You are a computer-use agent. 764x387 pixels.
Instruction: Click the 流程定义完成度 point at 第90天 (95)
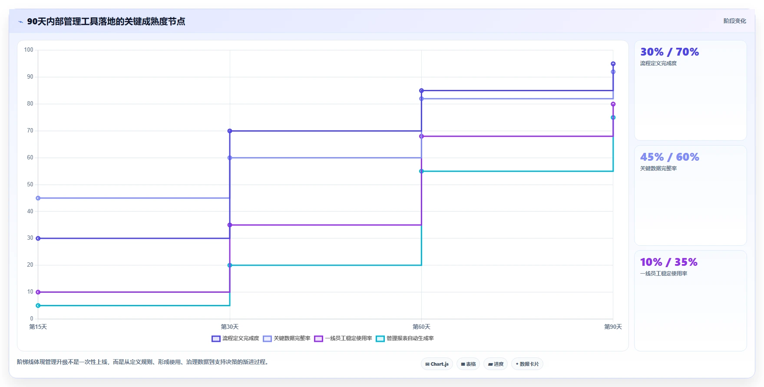613,64
